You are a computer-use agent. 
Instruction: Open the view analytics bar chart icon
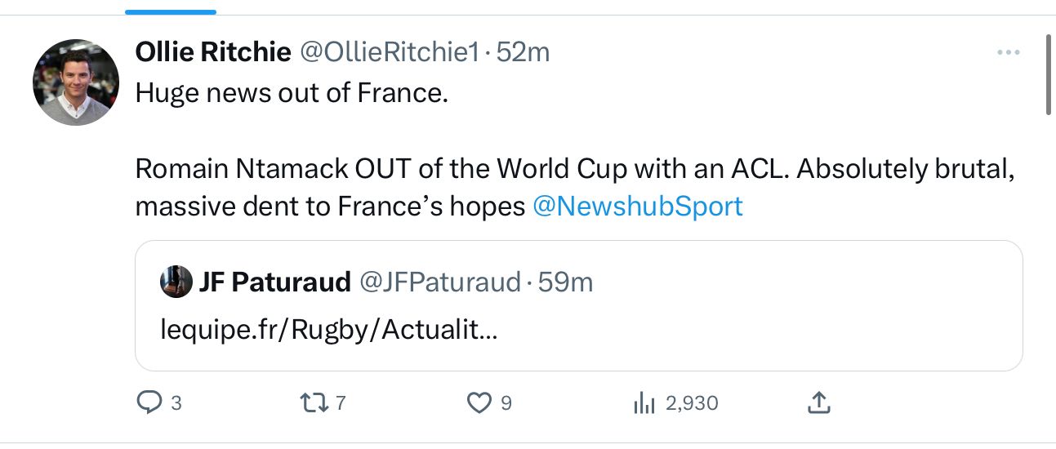pyautogui.click(x=645, y=402)
